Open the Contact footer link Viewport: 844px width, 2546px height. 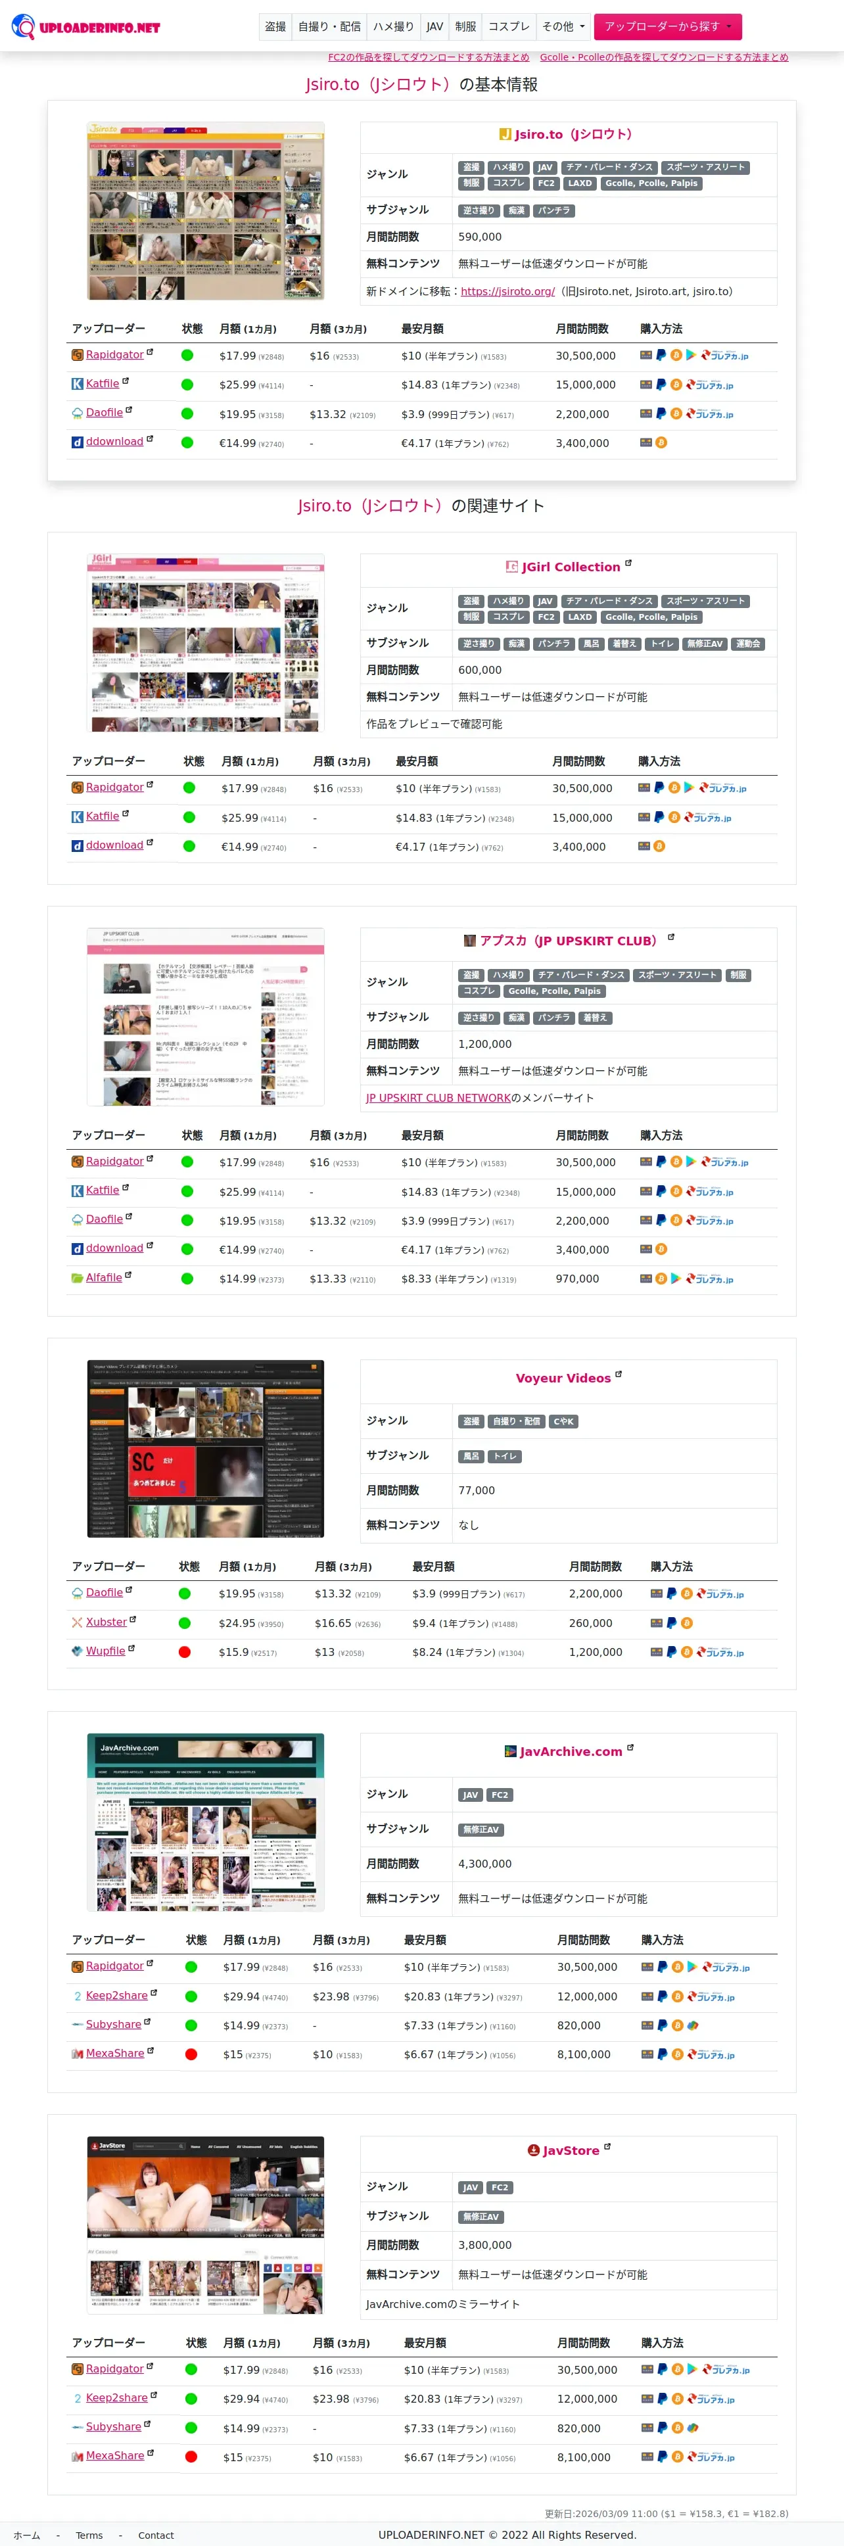156,2535
